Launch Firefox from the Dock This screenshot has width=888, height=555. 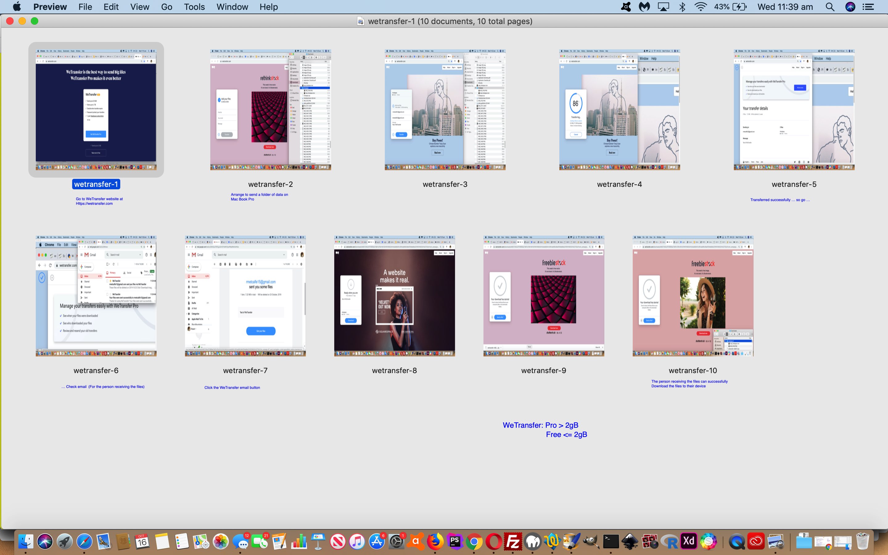click(x=435, y=541)
